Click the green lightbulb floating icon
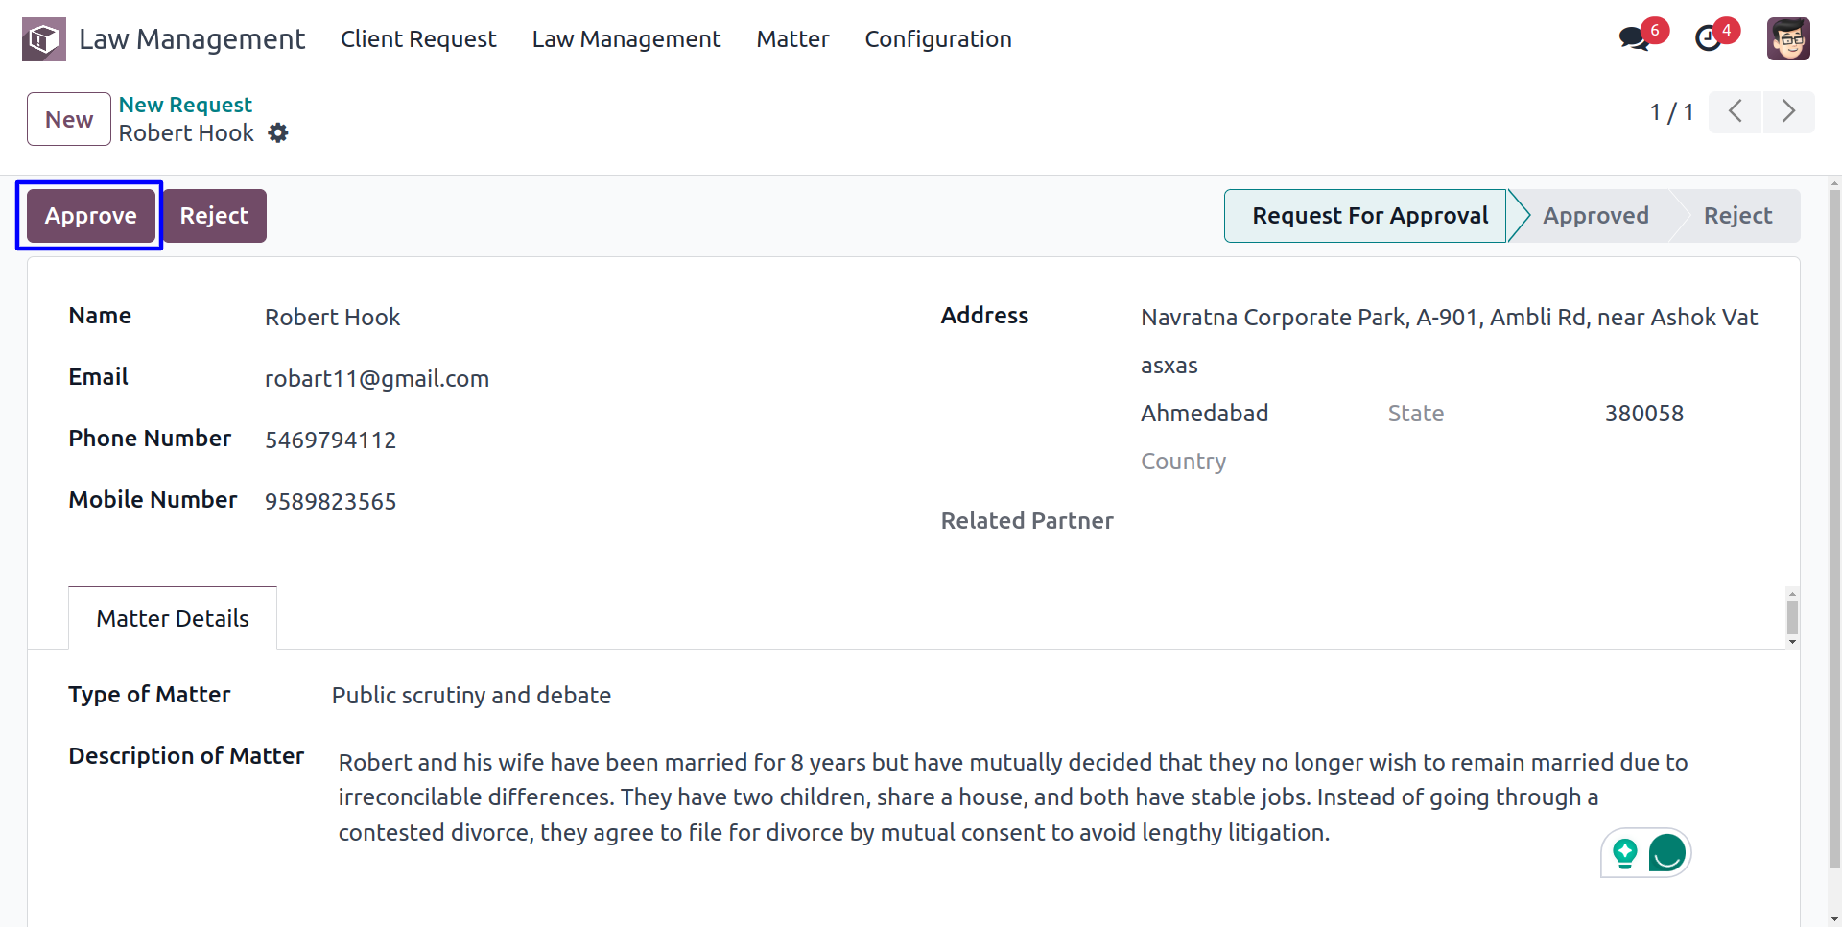Screen dimensions: 1842x927 tap(1625, 852)
